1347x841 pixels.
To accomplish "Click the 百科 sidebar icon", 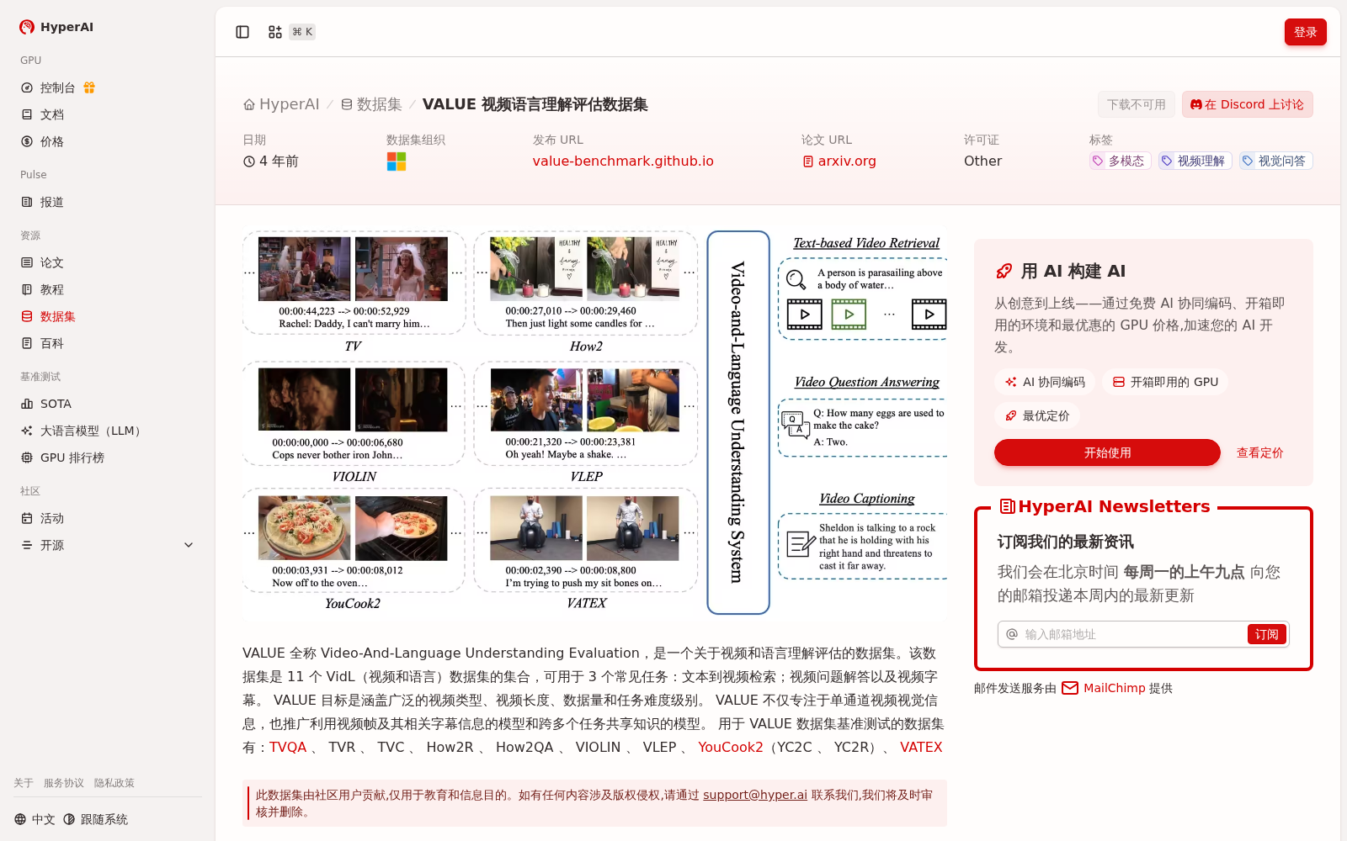I will click(x=27, y=343).
